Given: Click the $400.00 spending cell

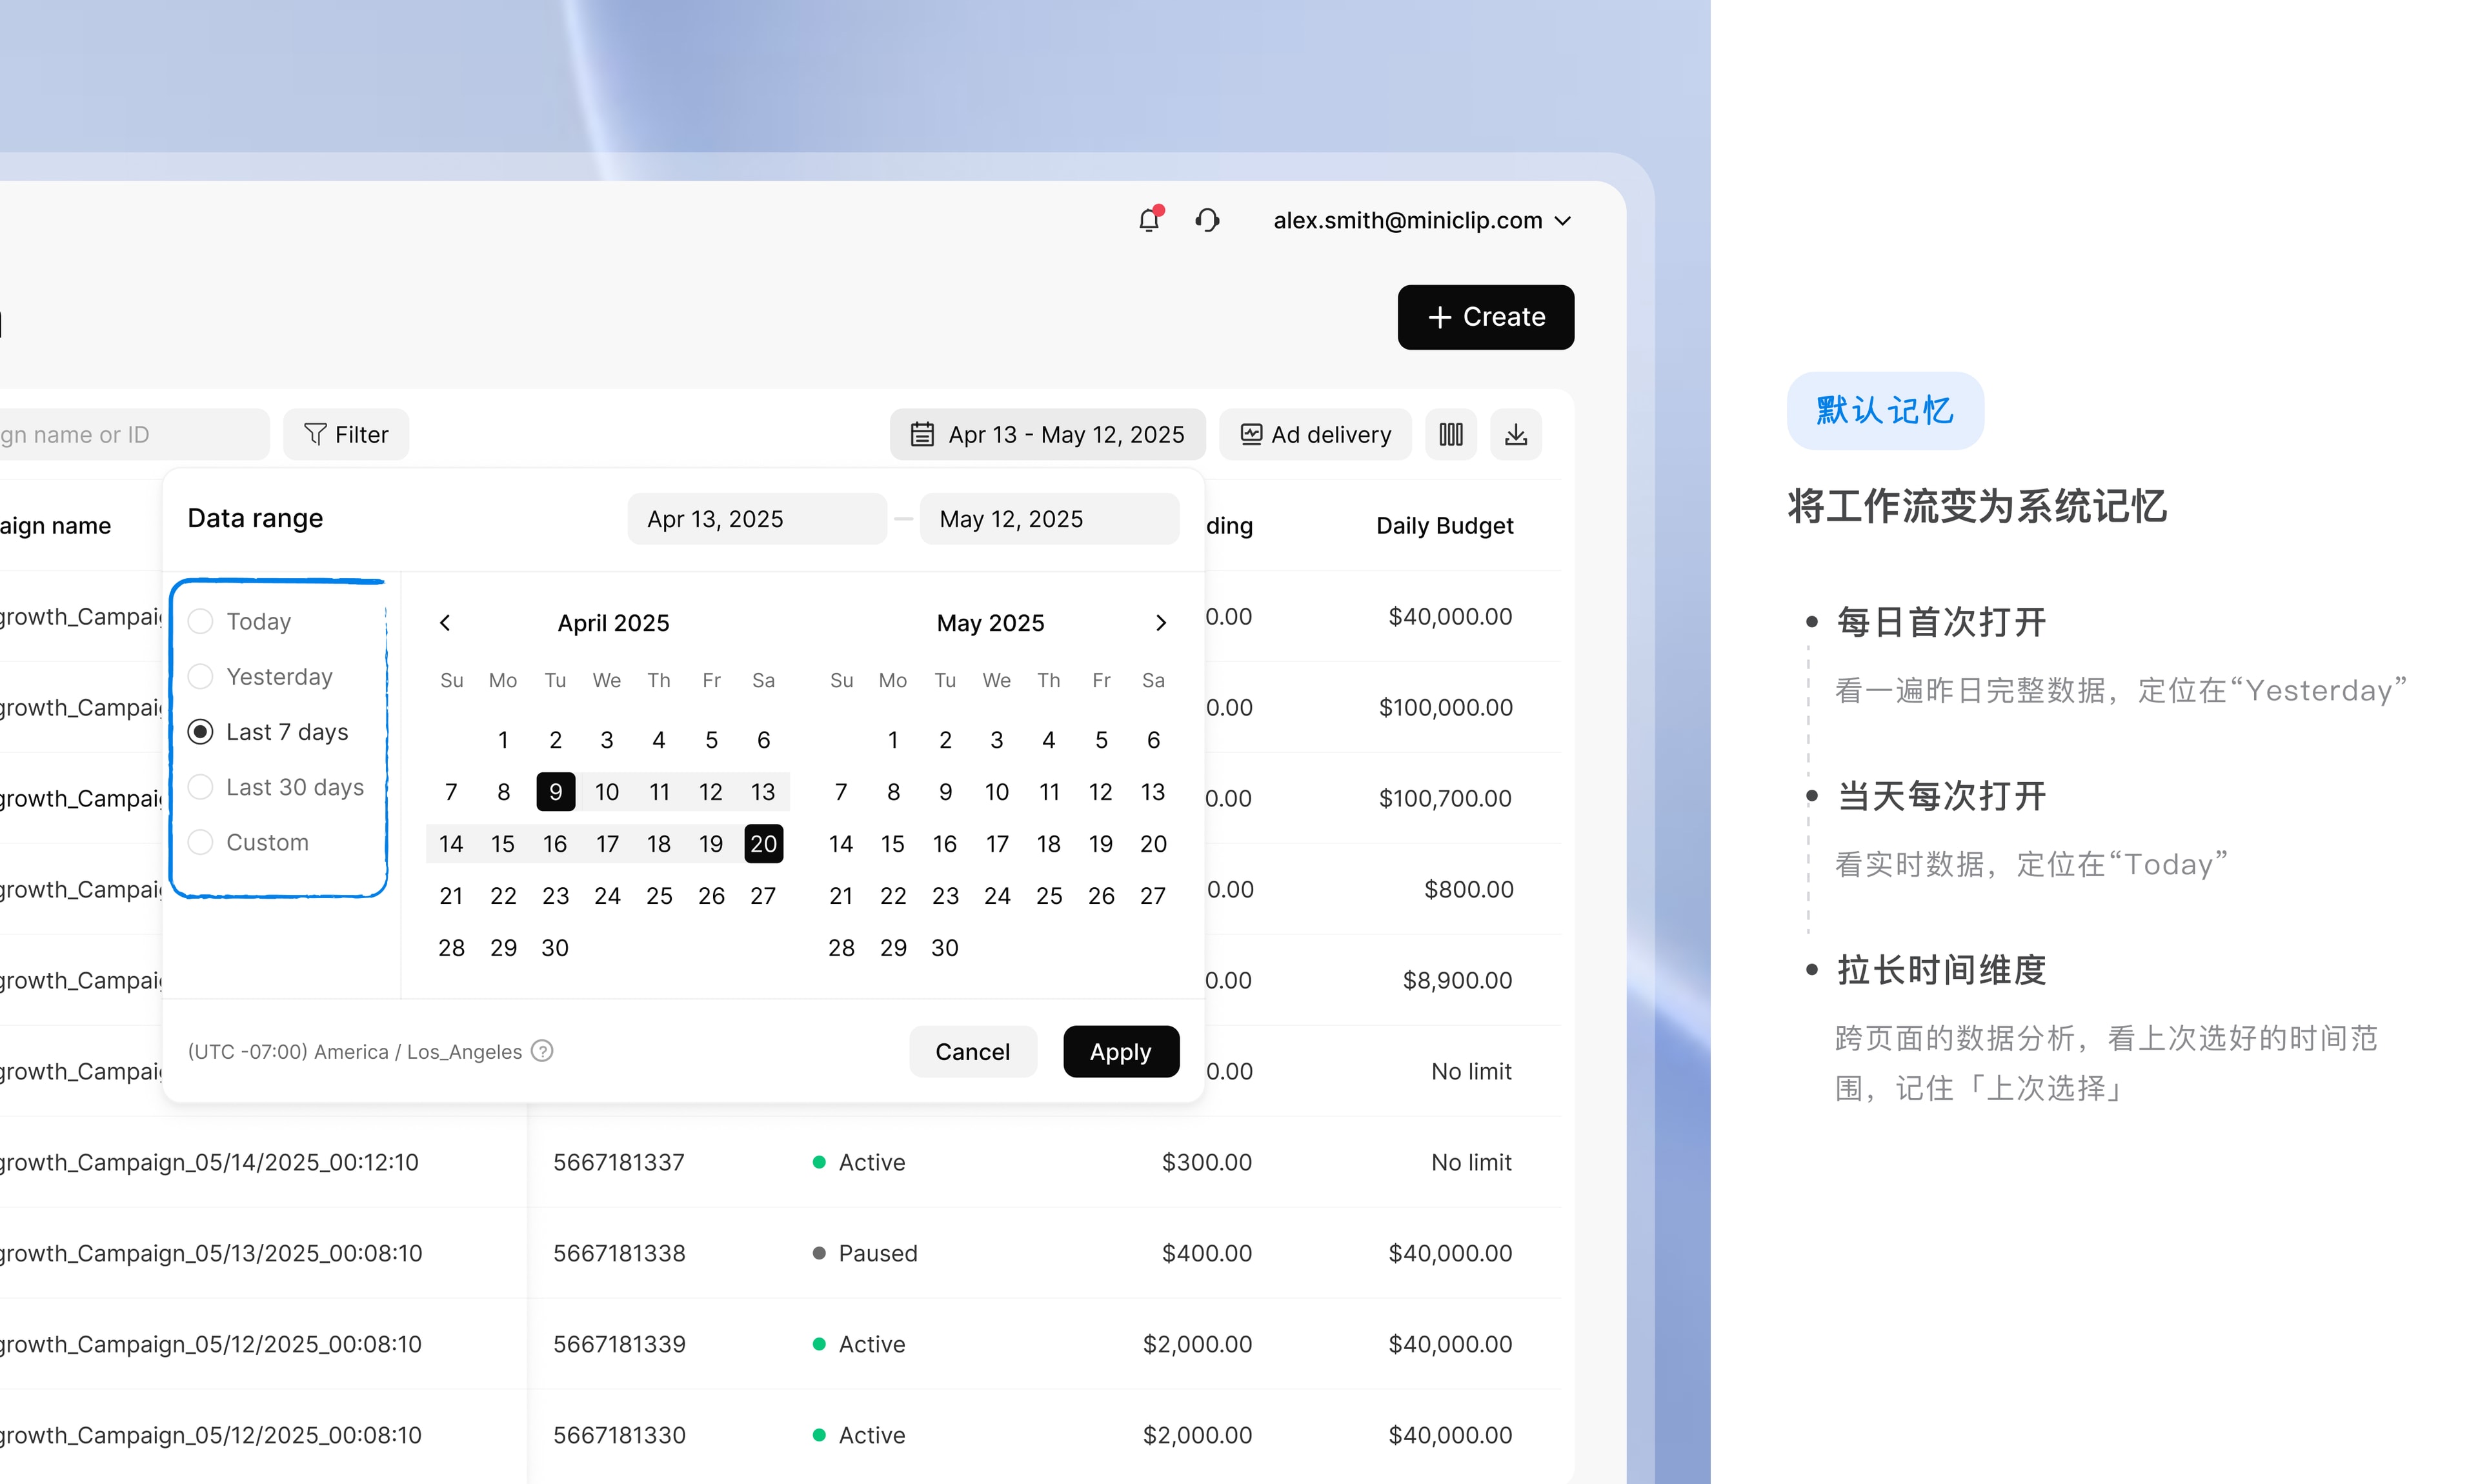Looking at the screenshot, I should tap(1206, 1253).
